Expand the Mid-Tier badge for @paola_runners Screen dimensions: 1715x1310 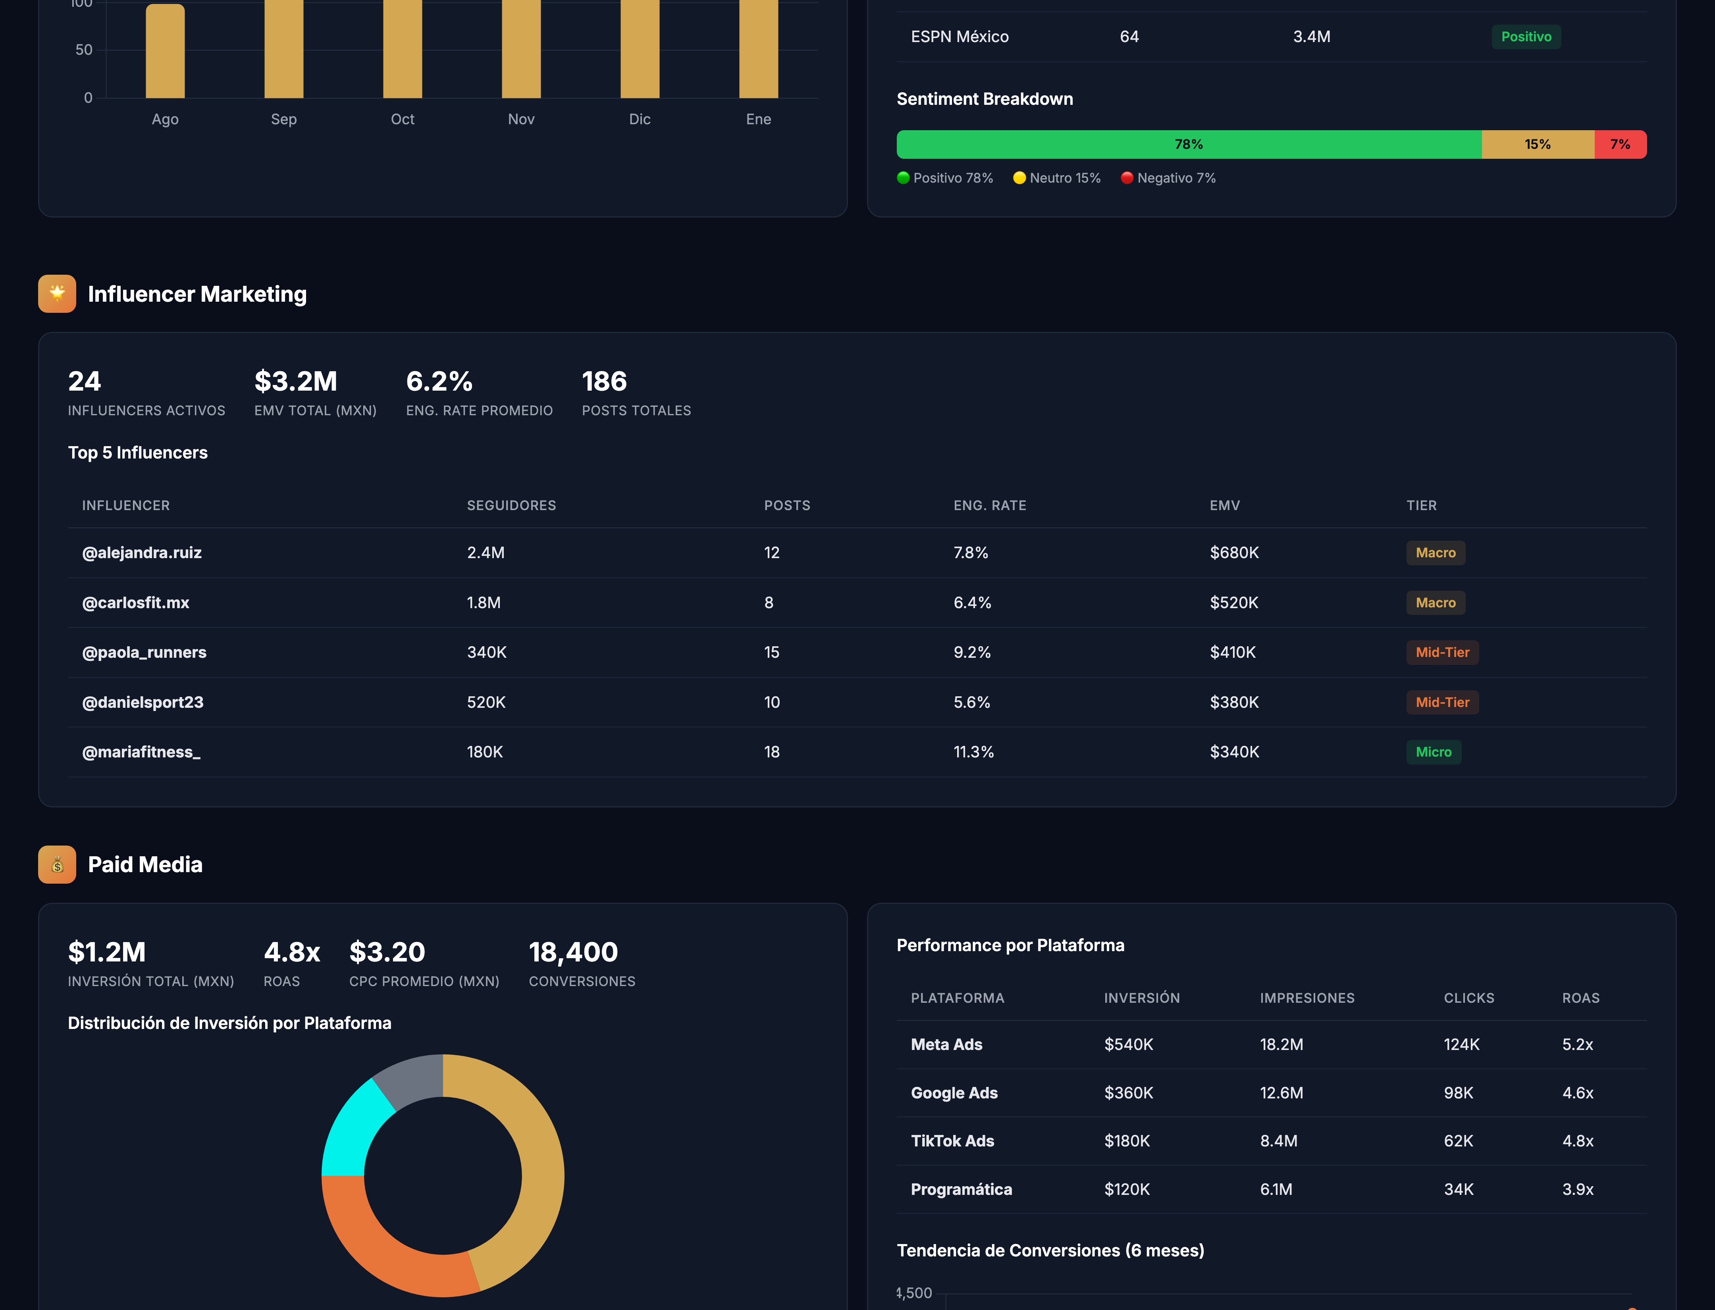point(1441,653)
